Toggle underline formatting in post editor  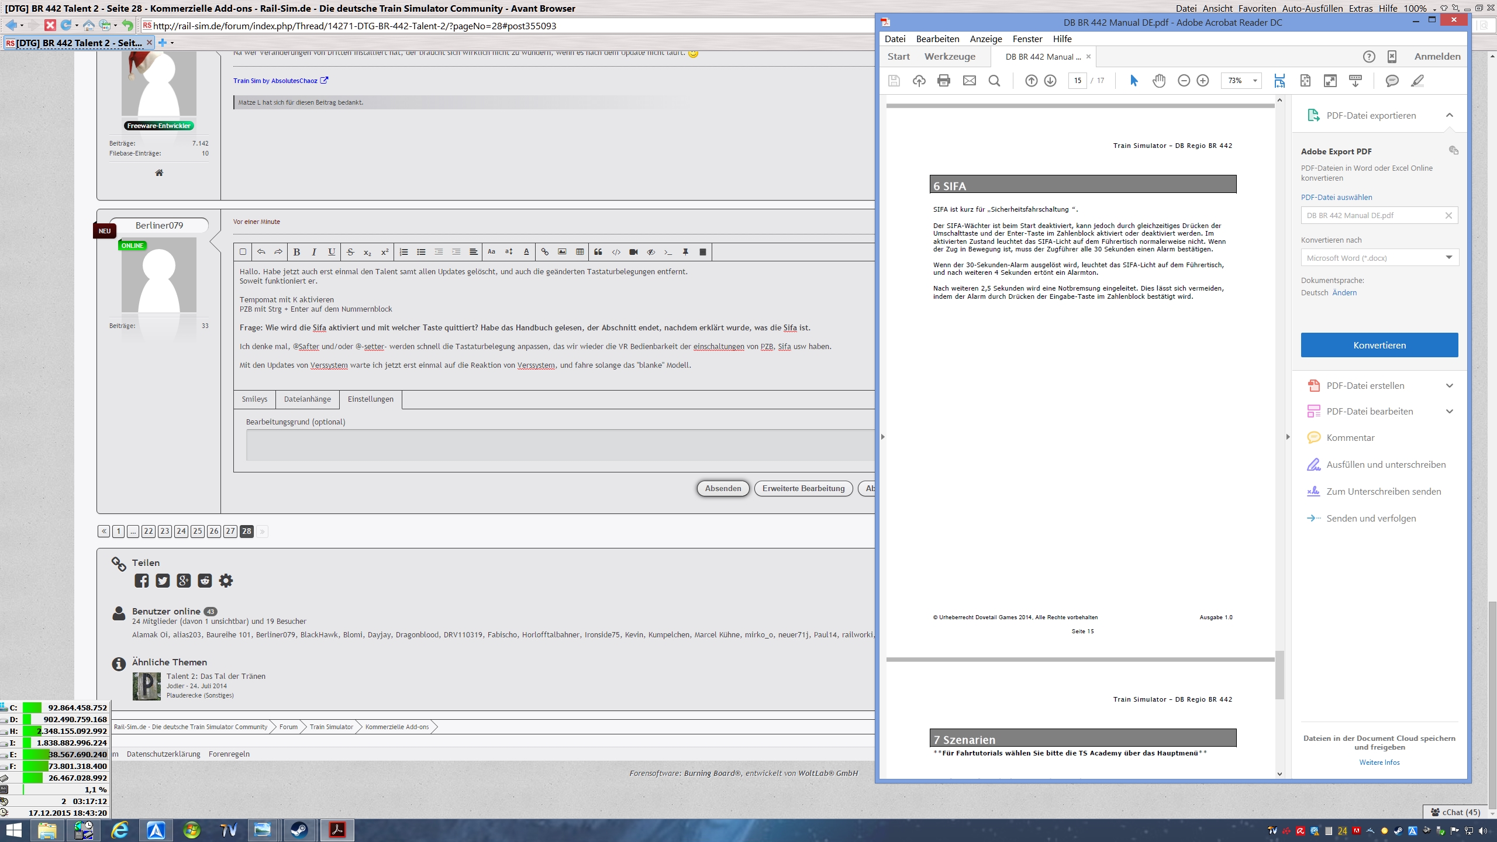332,252
